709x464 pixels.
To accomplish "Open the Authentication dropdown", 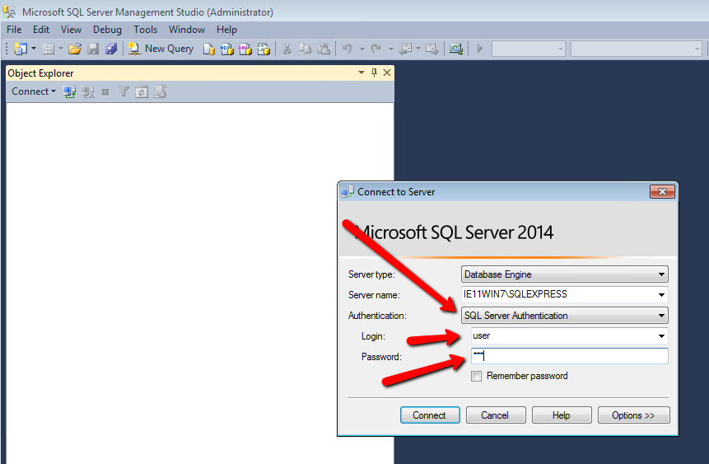I will tap(564, 316).
